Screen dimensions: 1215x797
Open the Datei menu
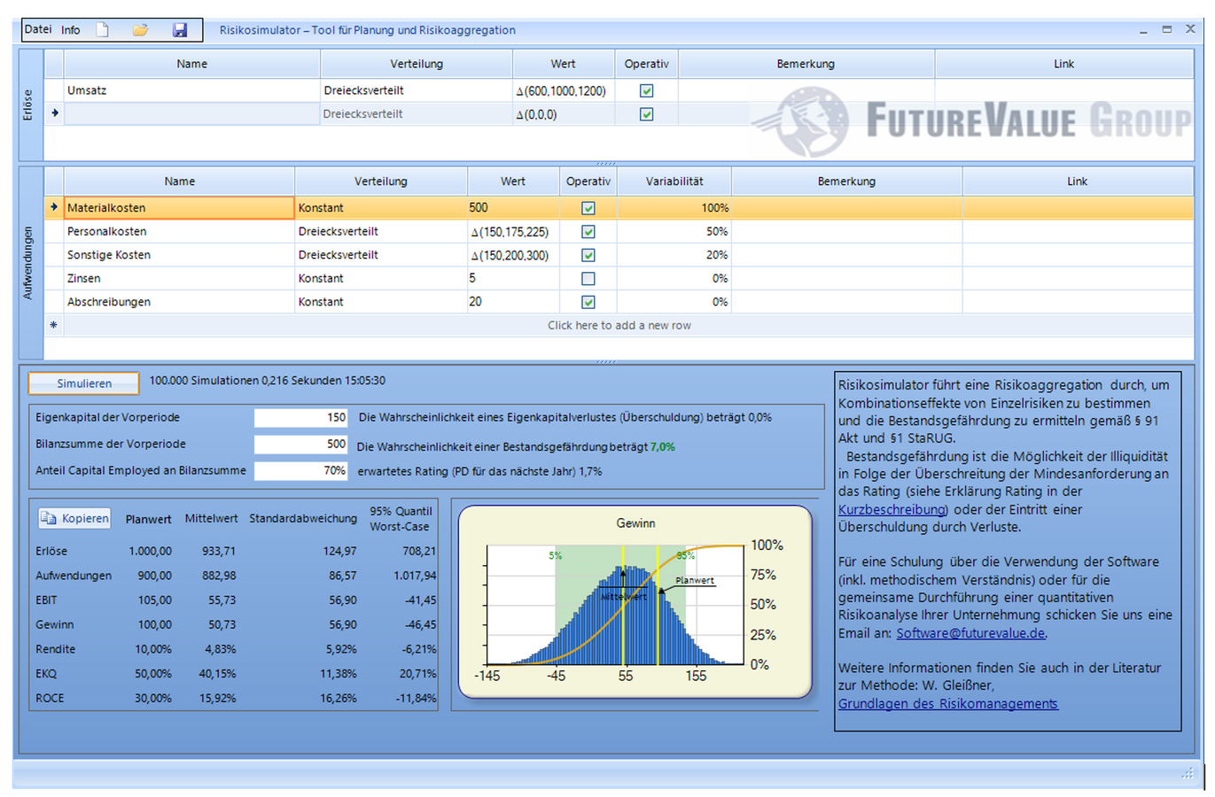point(38,29)
